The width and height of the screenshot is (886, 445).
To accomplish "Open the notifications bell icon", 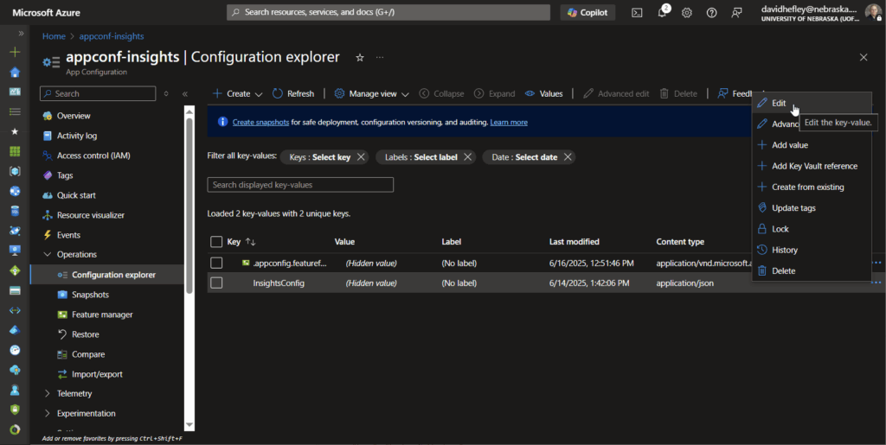I will tap(662, 12).
